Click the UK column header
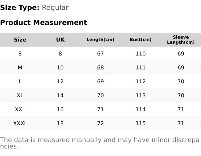This screenshot has height=156, width=201. (x=60, y=40)
